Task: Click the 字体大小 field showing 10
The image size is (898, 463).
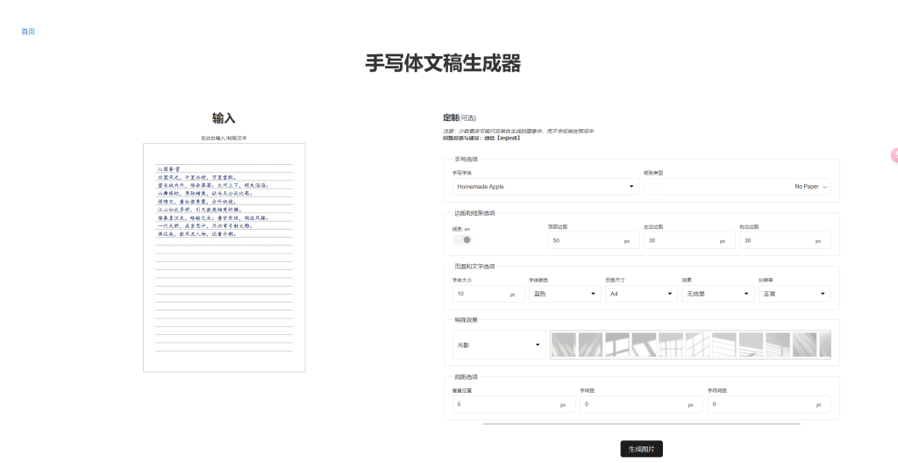Action: click(488, 294)
